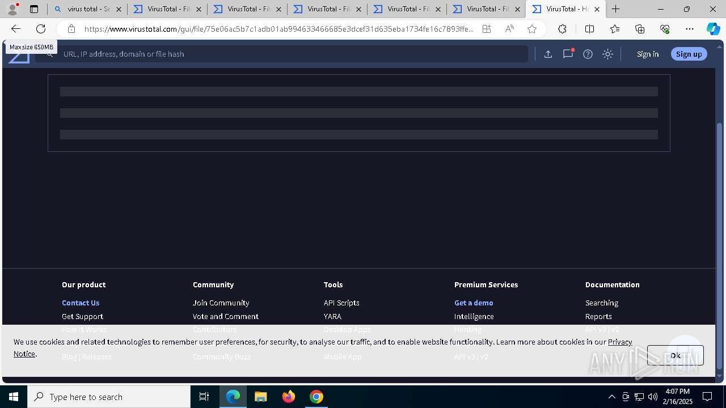
Task: Switch to the 'virus total' search tab
Action: coord(88,9)
